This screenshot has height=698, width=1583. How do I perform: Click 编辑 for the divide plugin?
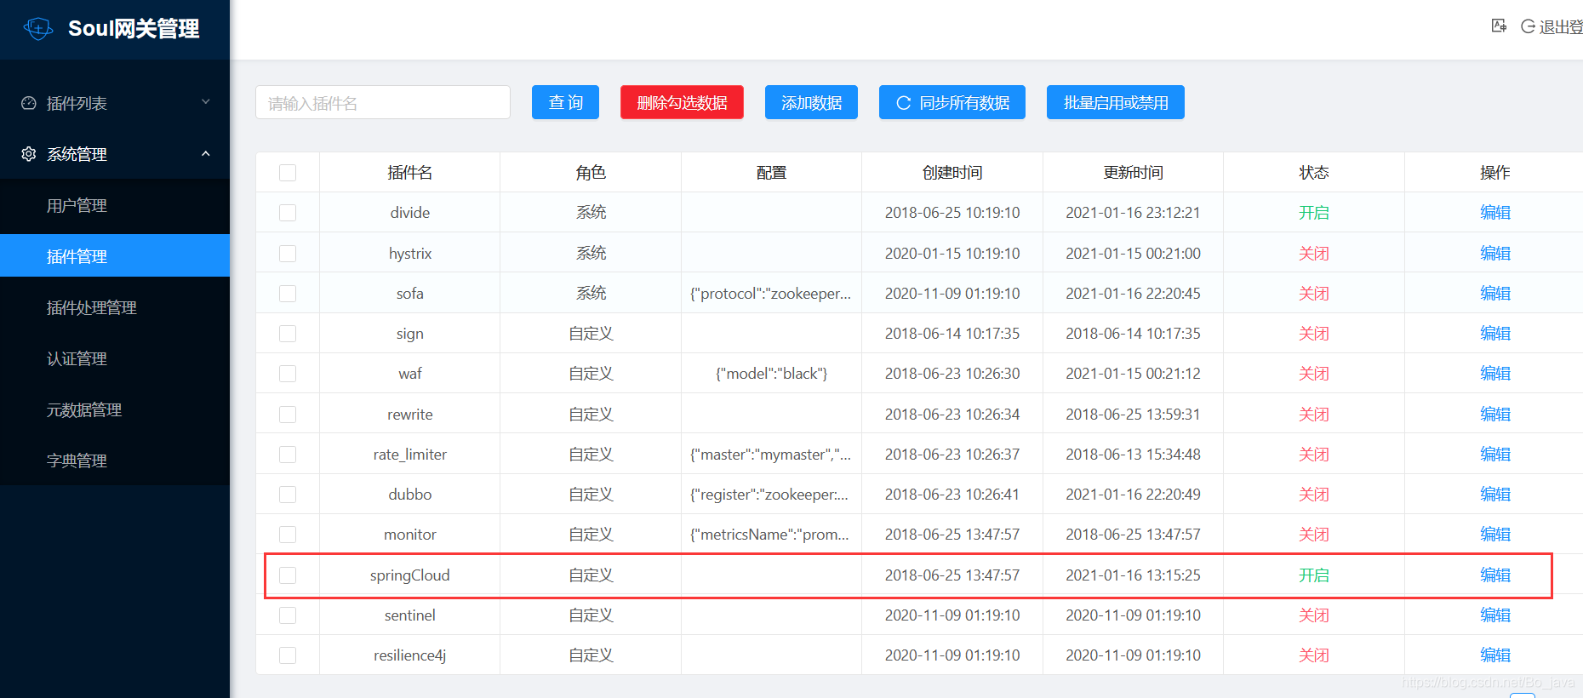pos(1495,213)
